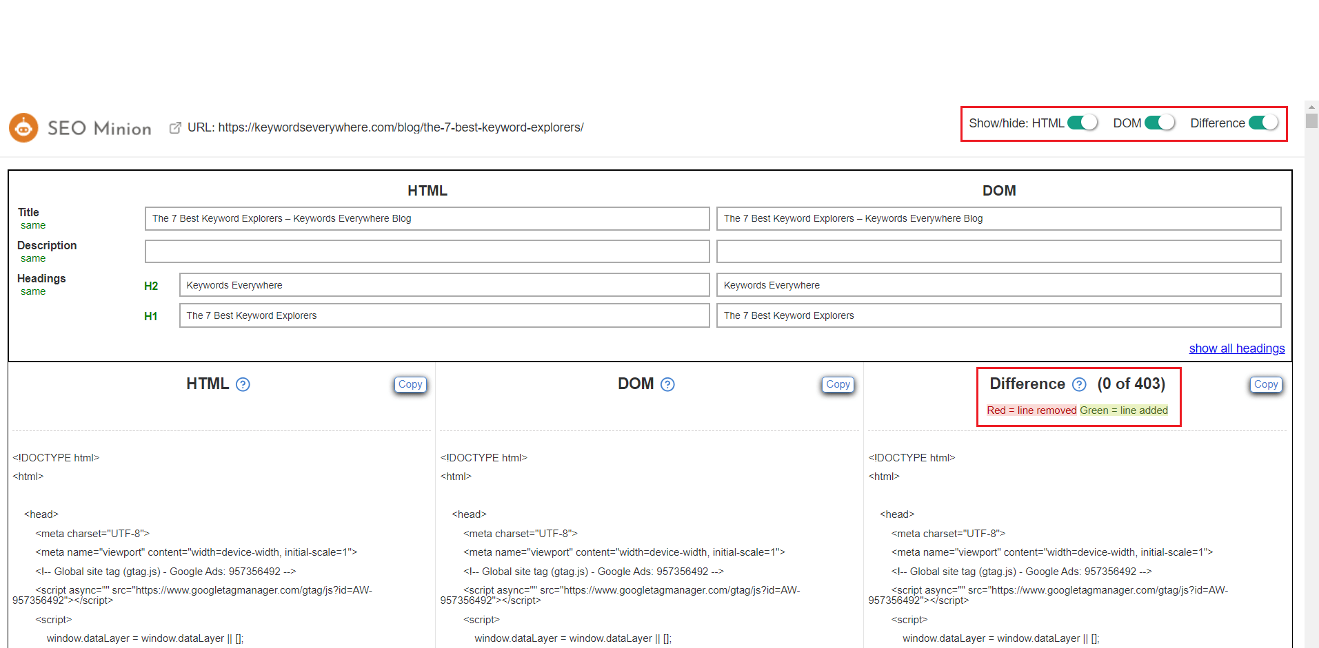Viewport: 1319px width, 648px height.
Task: Copy the HTML source code
Action: click(x=410, y=384)
